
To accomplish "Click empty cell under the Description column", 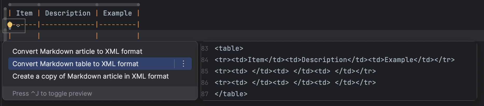I will tap(68, 35).
